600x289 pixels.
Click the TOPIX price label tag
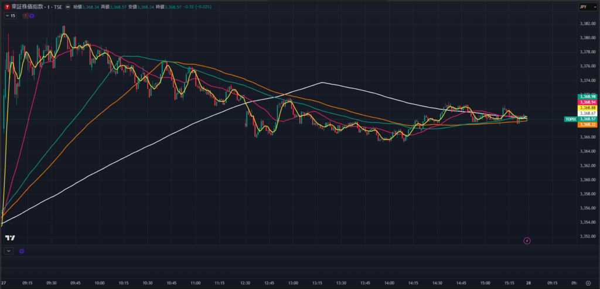570,119
